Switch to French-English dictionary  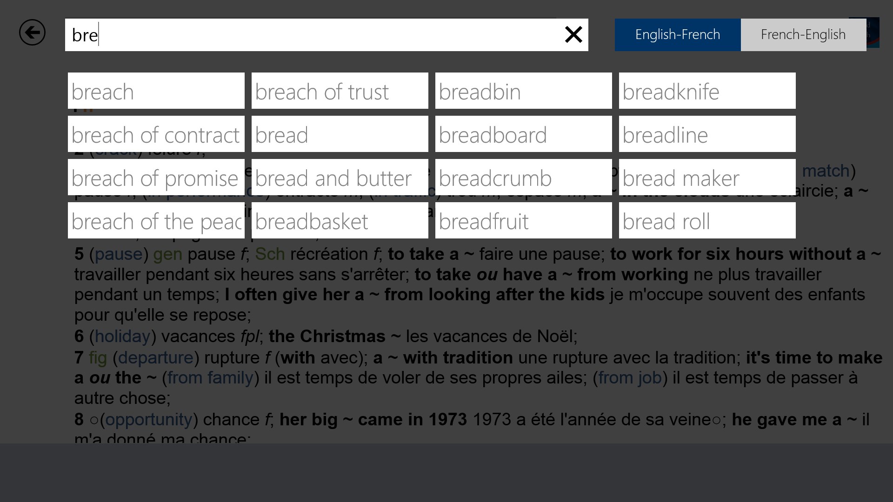[803, 35]
